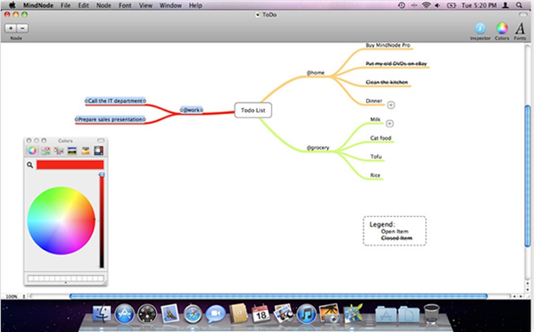Screen dimensions: 534x332
Task: Open the Node menu
Action: pyautogui.click(x=104, y=5)
